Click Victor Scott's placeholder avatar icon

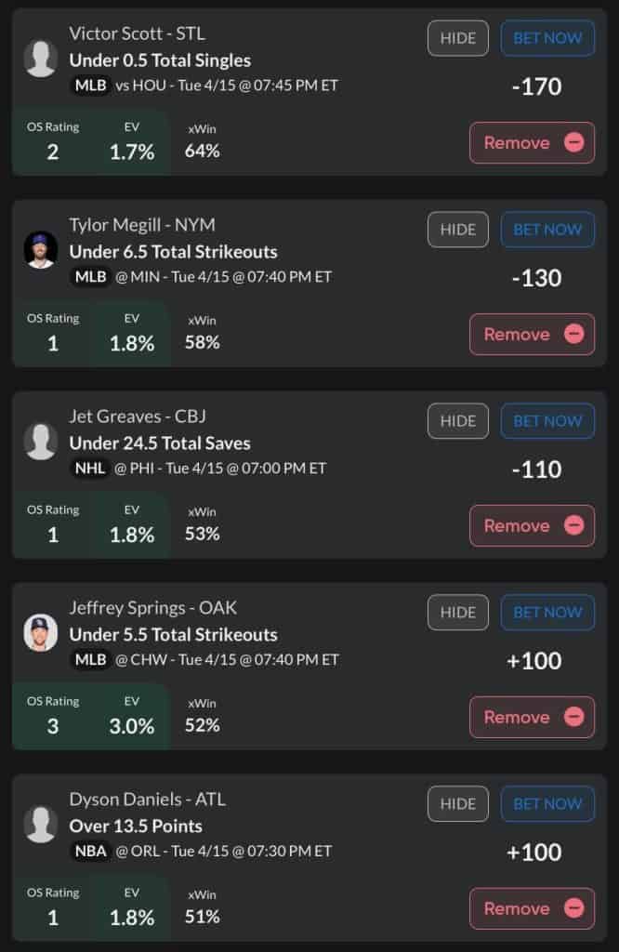coord(41,59)
